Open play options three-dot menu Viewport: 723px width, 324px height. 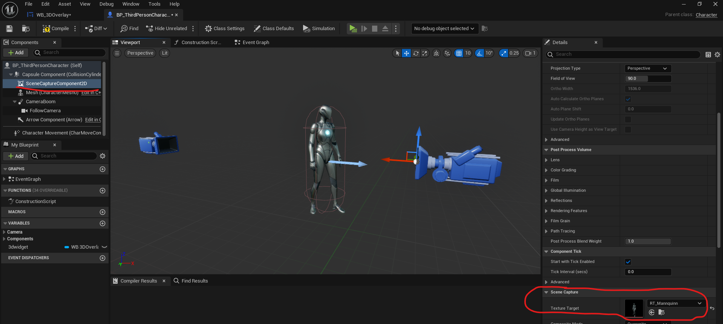(396, 29)
